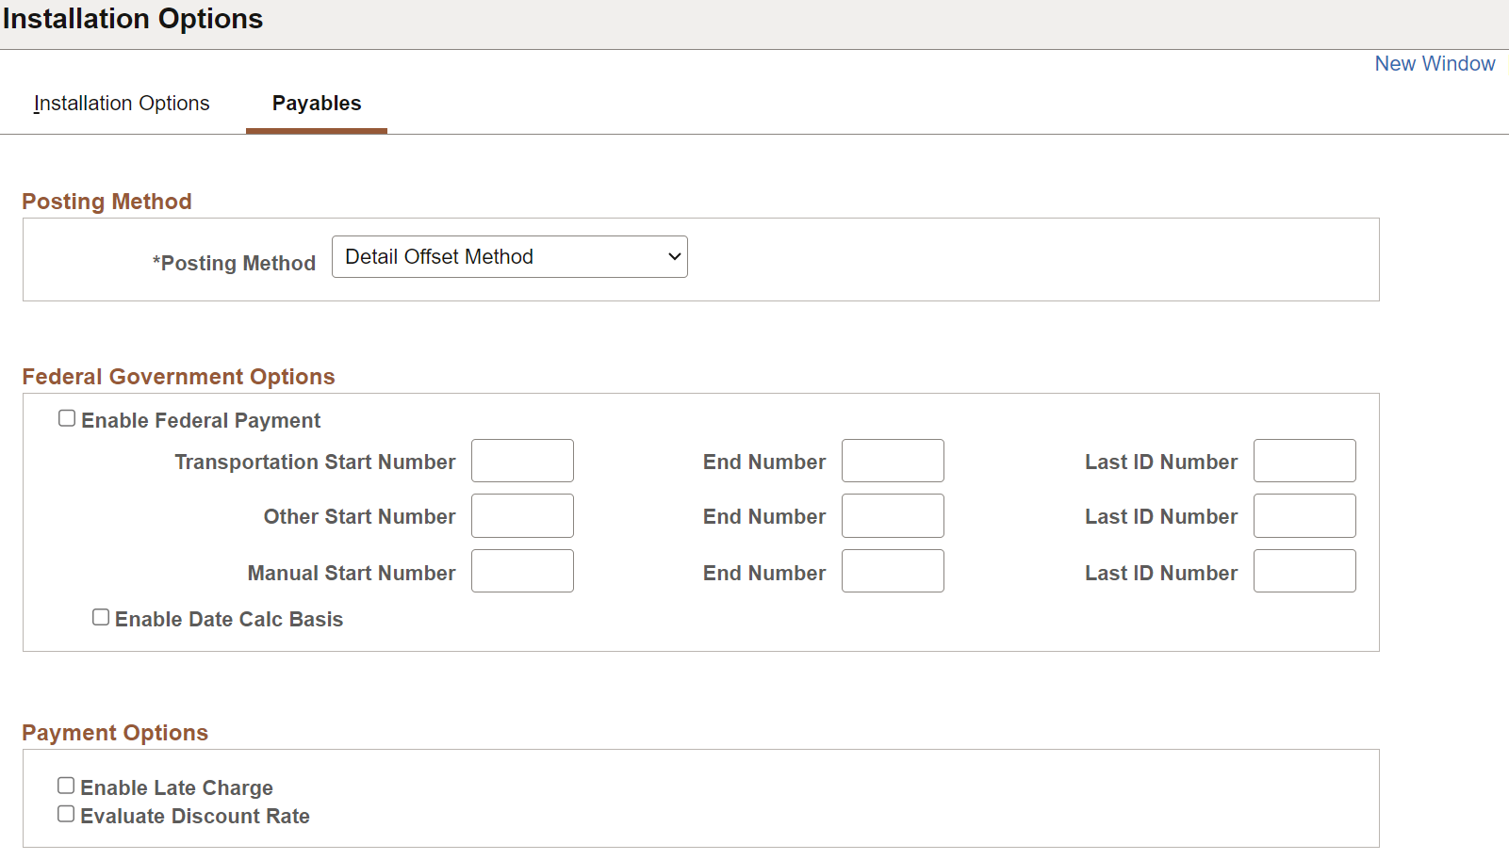Click the Manual Start Number label
1509x860 pixels.
352,574
